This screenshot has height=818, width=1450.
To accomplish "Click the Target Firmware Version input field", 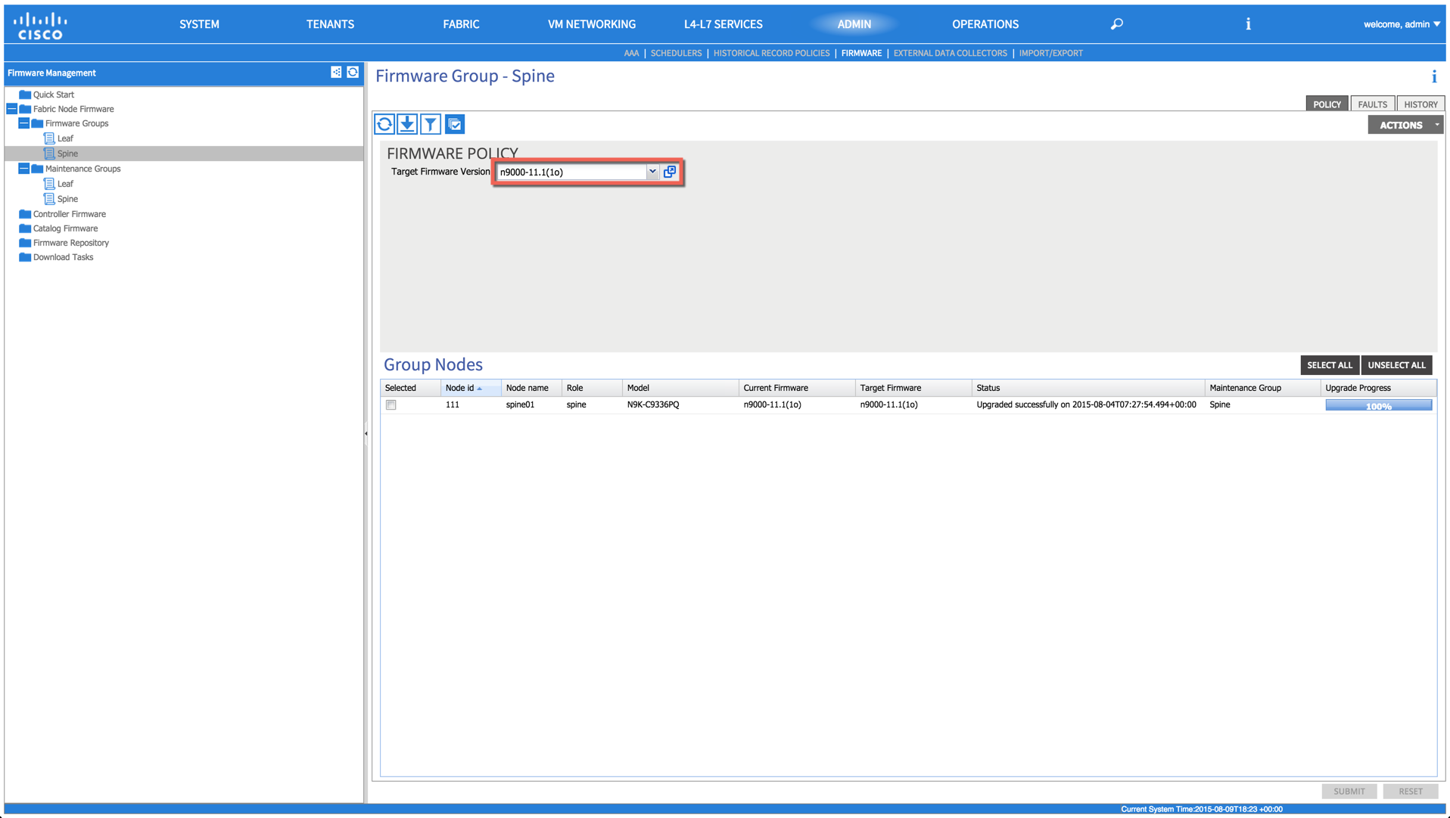I will click(x=571, y=172).
